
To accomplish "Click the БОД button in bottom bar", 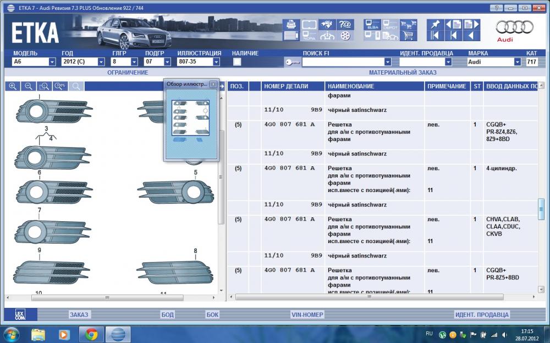I will pos(167,314).
